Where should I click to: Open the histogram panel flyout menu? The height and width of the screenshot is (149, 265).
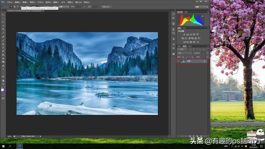pyautogui.click(x=208, y=12)
